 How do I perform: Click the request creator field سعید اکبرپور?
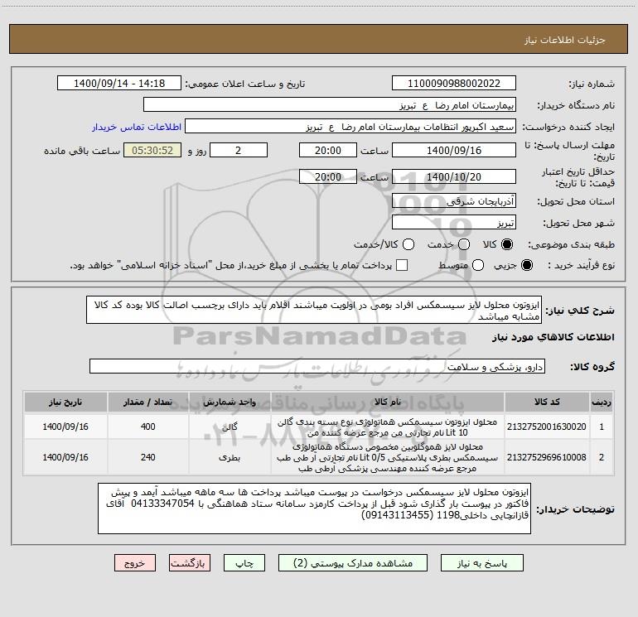tap(350, 127)
